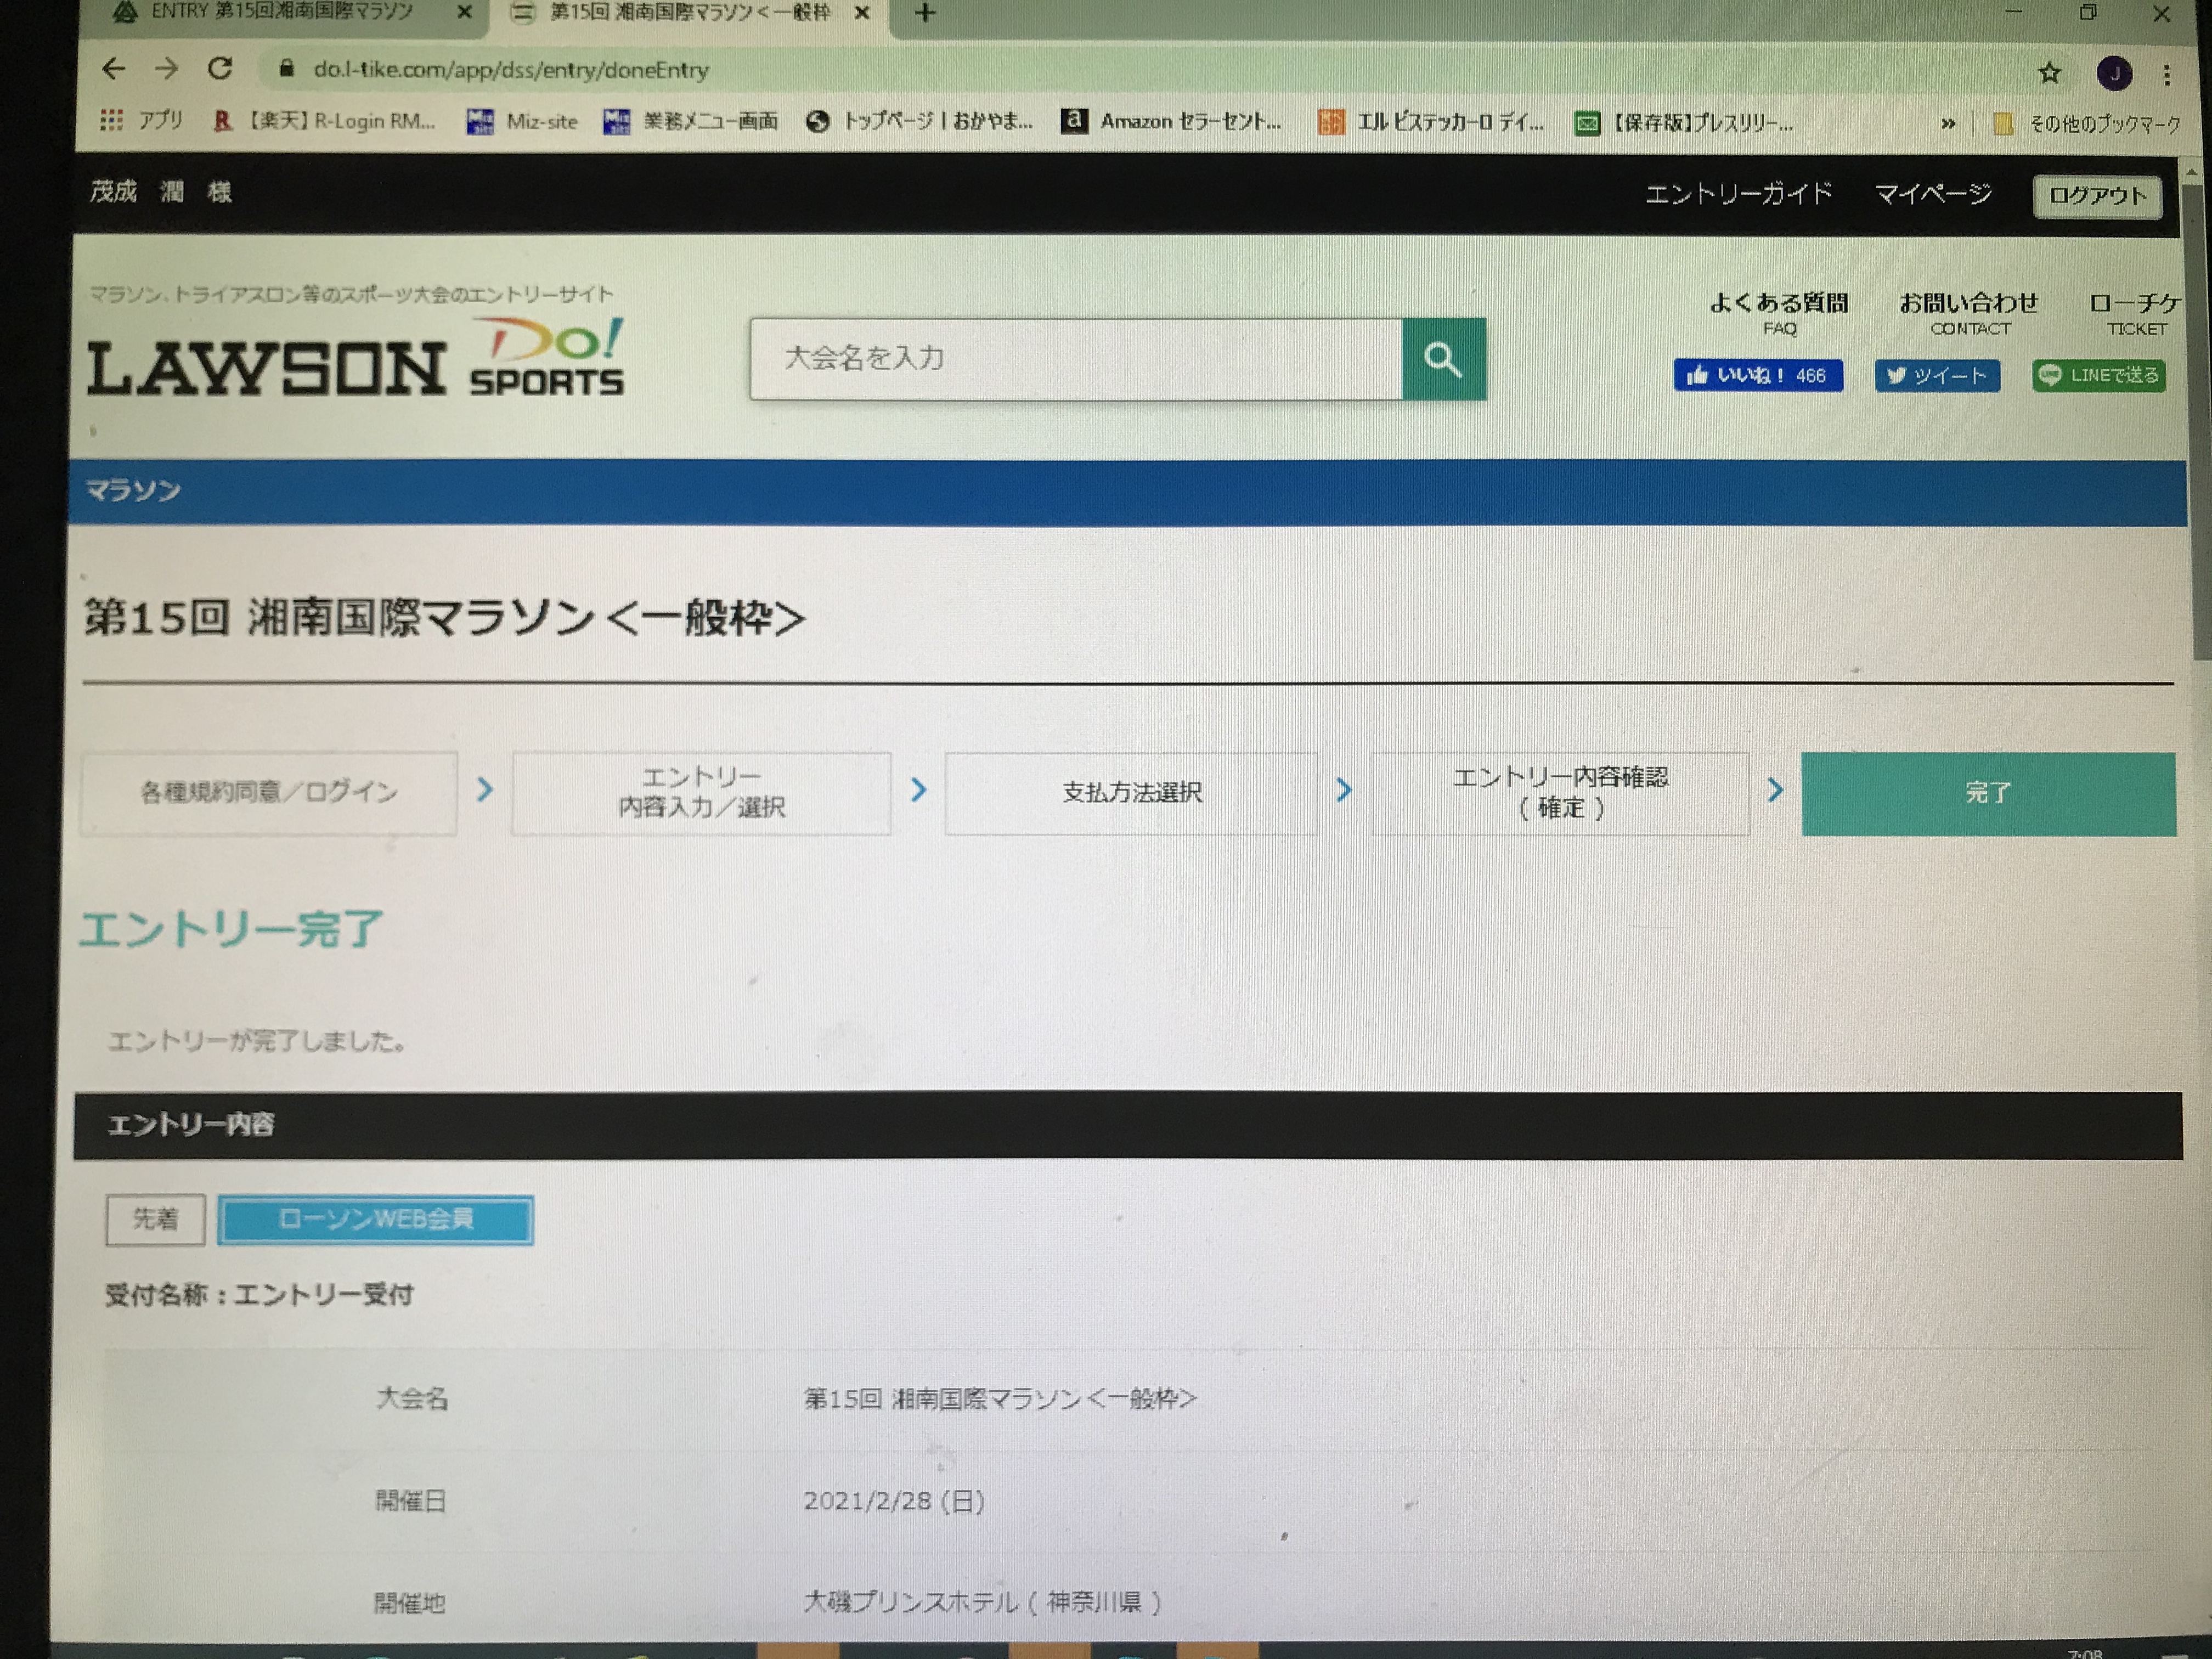Screen dimensions: 2212x1659
Task: Click the ログアウト button
Action: pyautogui.click(x=2098, y=196)
